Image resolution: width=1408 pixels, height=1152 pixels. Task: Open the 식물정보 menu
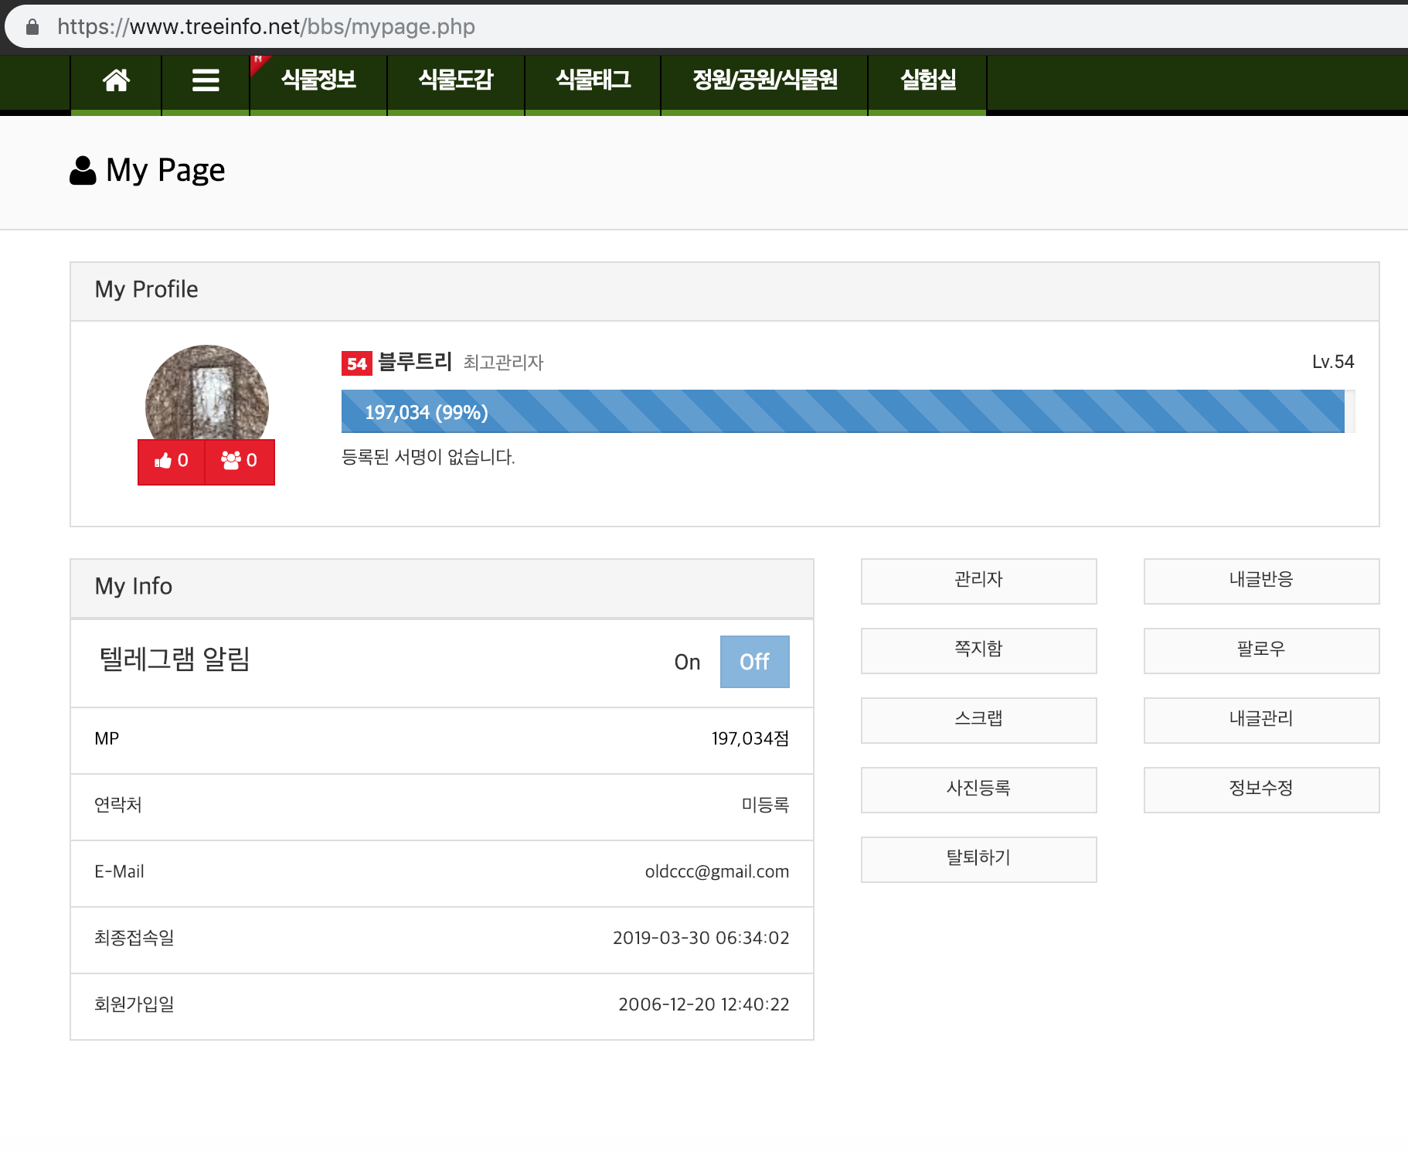(318, 80)
